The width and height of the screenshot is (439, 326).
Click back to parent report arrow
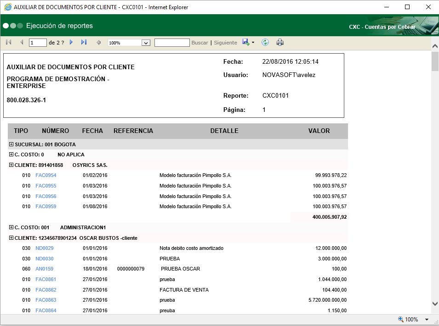point(98,43)
